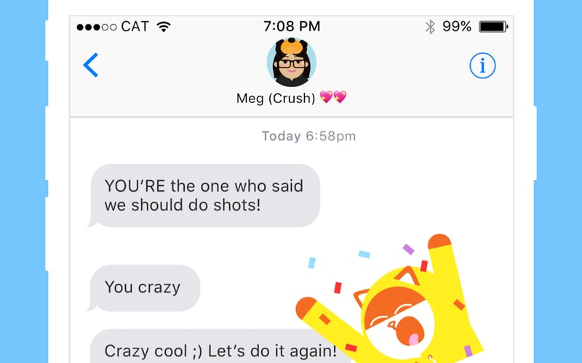Tap the 99% battery percentage text
582x363 pixels.
[457, 27]
